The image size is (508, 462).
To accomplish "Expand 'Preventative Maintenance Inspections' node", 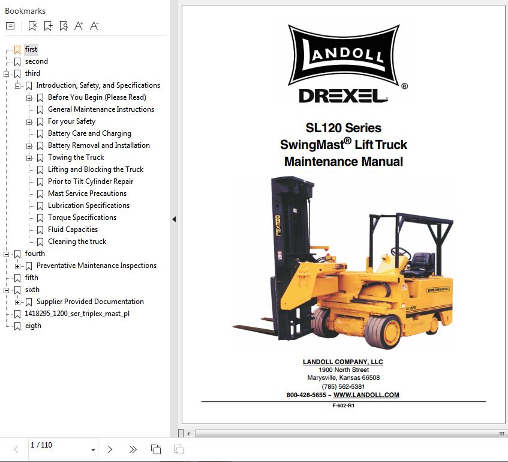I will 17,266.
